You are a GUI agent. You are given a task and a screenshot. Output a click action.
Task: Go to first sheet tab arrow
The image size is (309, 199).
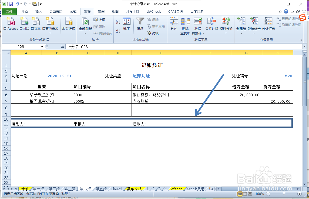4,189
